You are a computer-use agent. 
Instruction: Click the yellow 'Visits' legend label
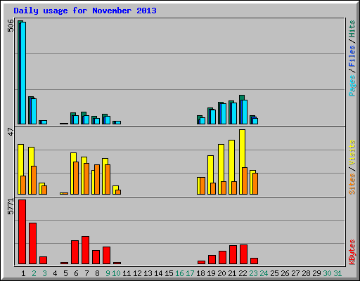[x=352, y=152]
